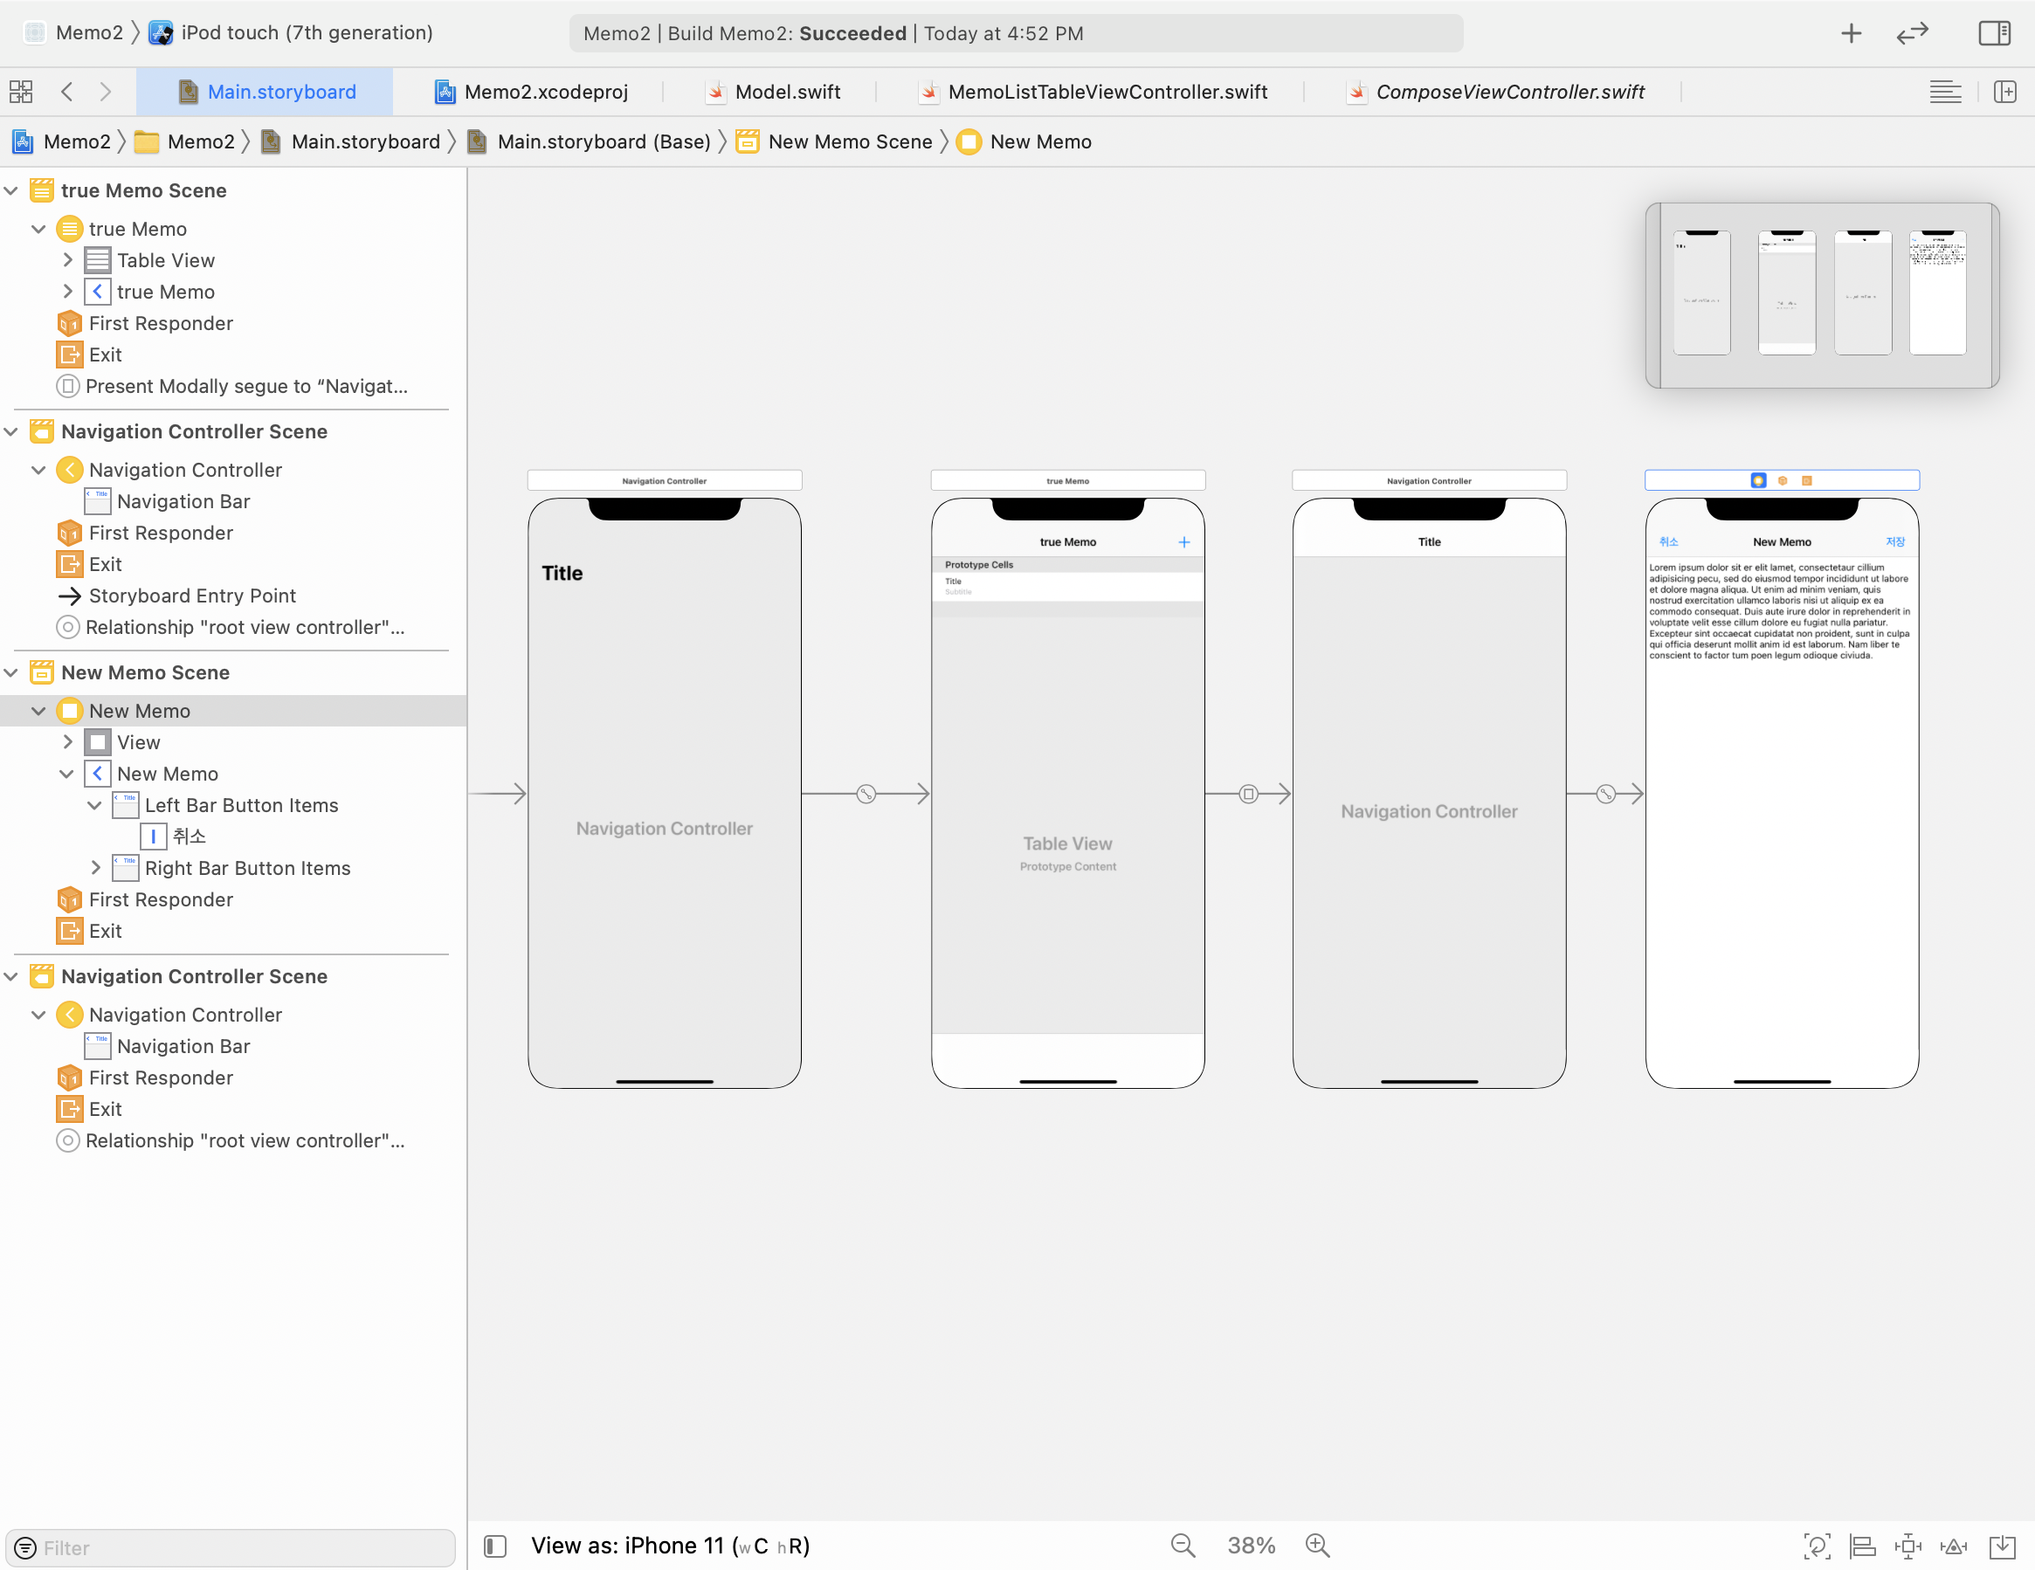The image size is (2035, 1570).
Task: Click the code review arrows icon
Action: 1911,33
